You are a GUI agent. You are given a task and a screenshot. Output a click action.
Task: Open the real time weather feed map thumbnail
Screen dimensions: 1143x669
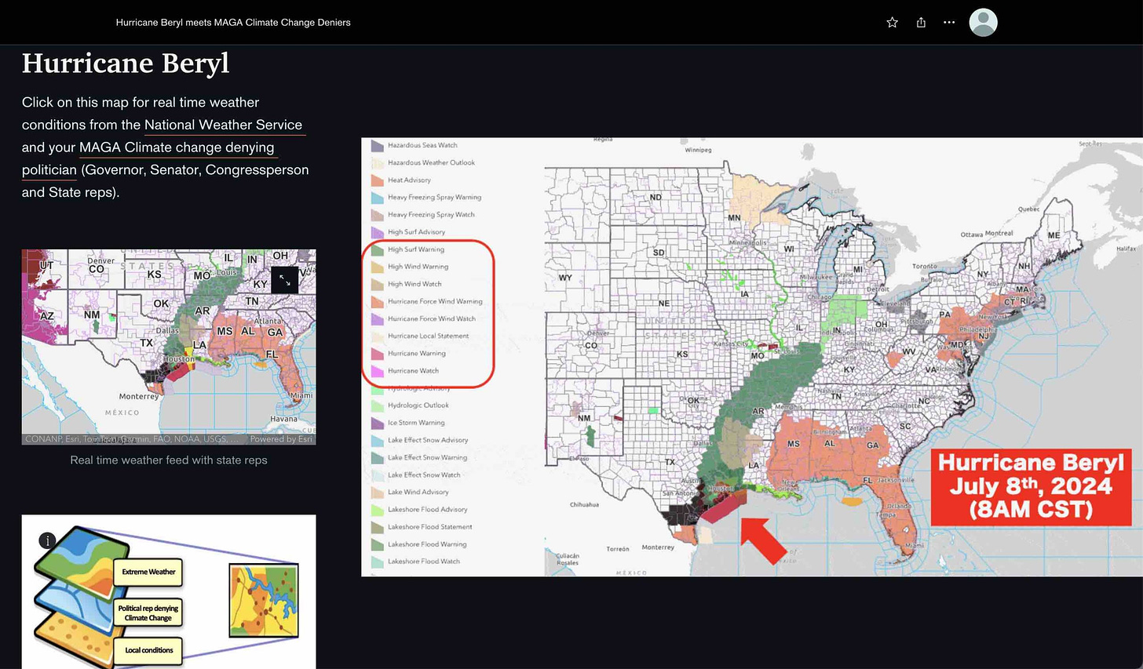click(169, 347)
